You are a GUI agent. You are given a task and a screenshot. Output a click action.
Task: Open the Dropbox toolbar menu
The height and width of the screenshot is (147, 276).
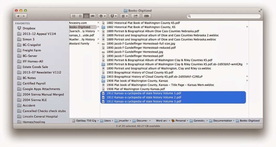(x=113, y=16)
